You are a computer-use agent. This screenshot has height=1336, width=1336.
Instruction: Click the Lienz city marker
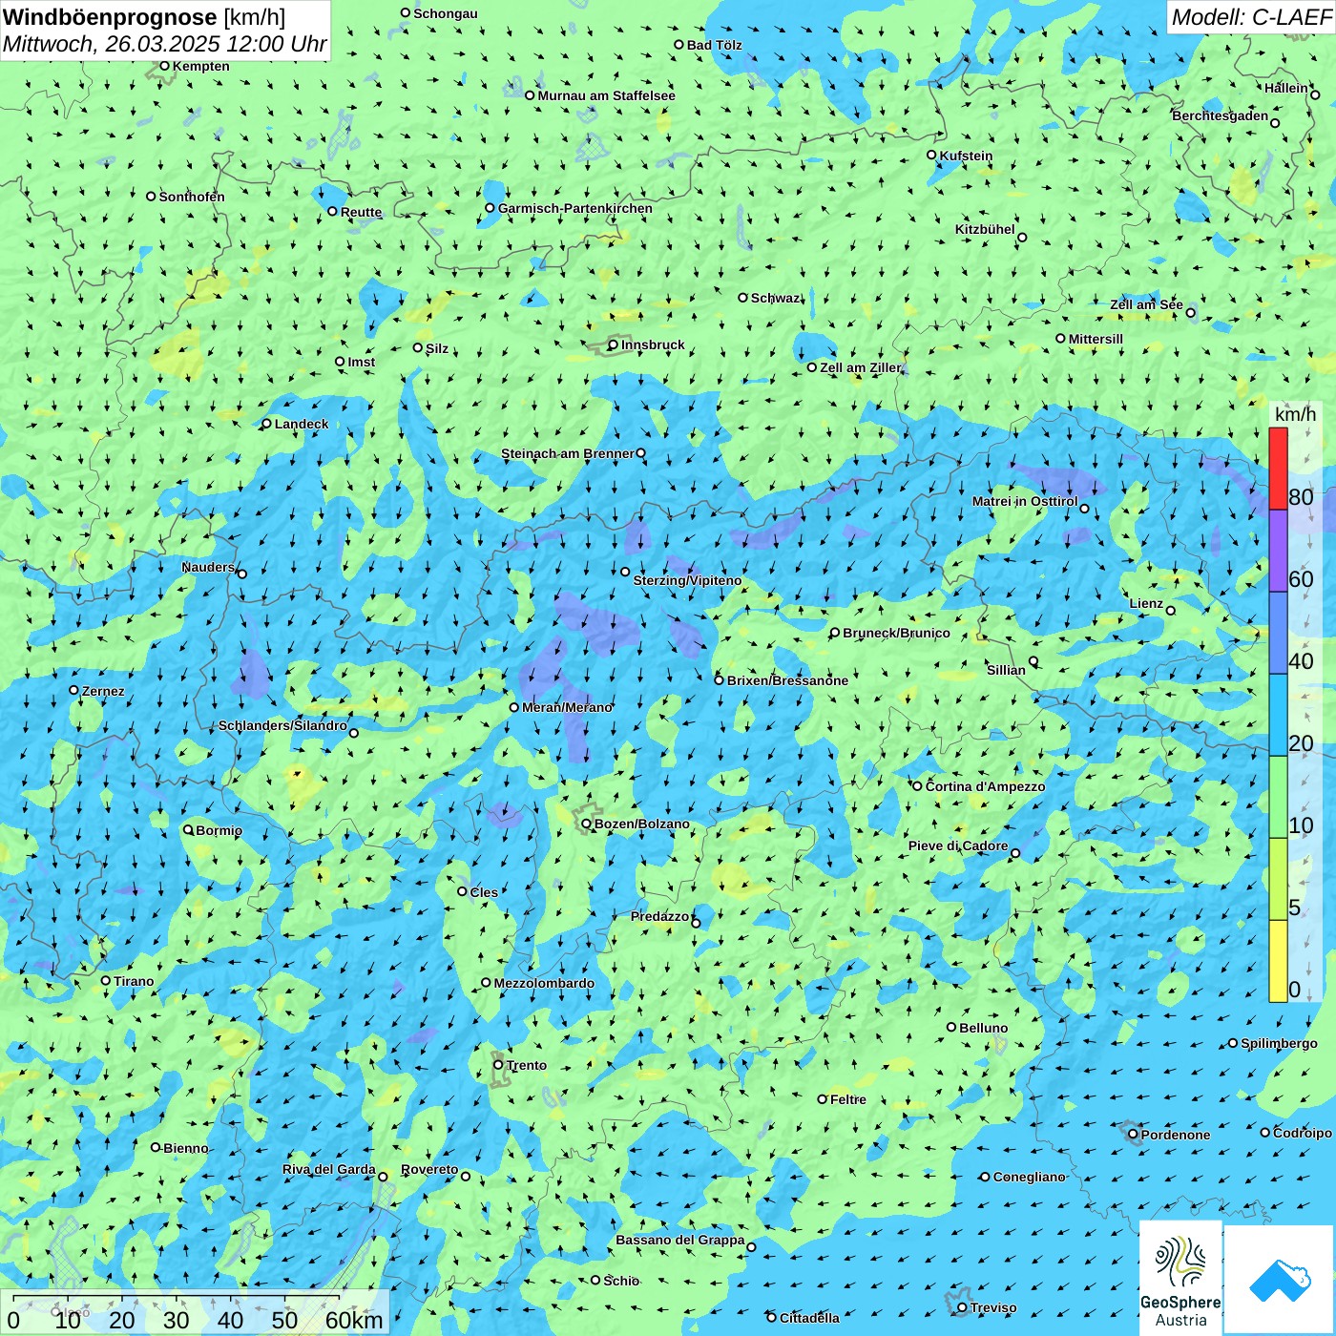point(1171,611)
